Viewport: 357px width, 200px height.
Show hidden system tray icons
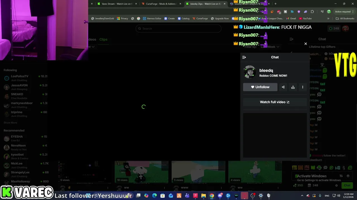(x=302, y=196)
